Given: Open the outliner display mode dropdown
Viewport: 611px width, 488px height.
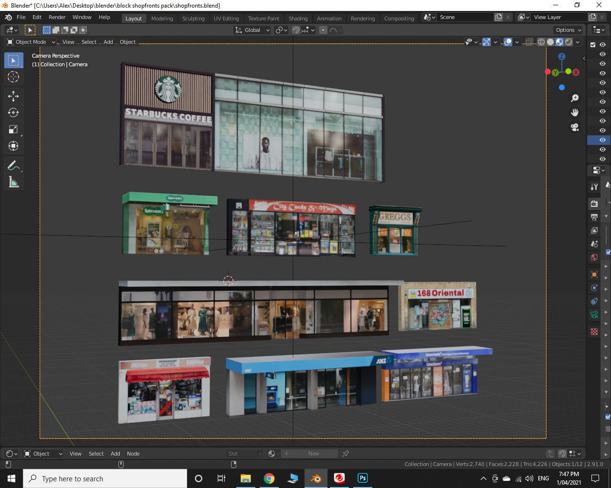Looking at the screenshot, I should (x=599, y=30).
